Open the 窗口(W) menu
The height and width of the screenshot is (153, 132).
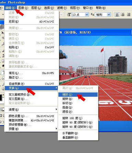(x=88, y=8)
